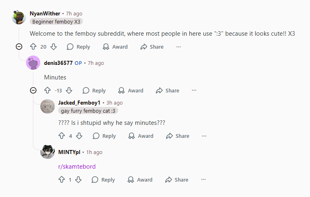310x197 pixels.
Task: Click MINTYpl's profile avatar
Action: point(48,152)
